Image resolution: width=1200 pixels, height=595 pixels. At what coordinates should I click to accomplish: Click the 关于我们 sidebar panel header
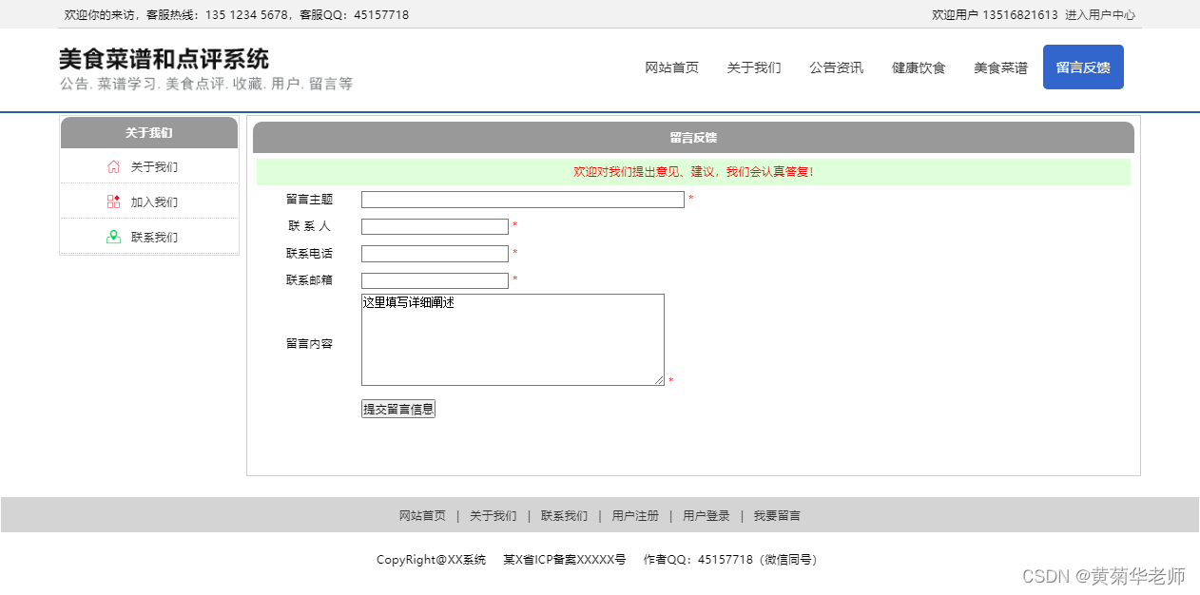pos(149,132)
